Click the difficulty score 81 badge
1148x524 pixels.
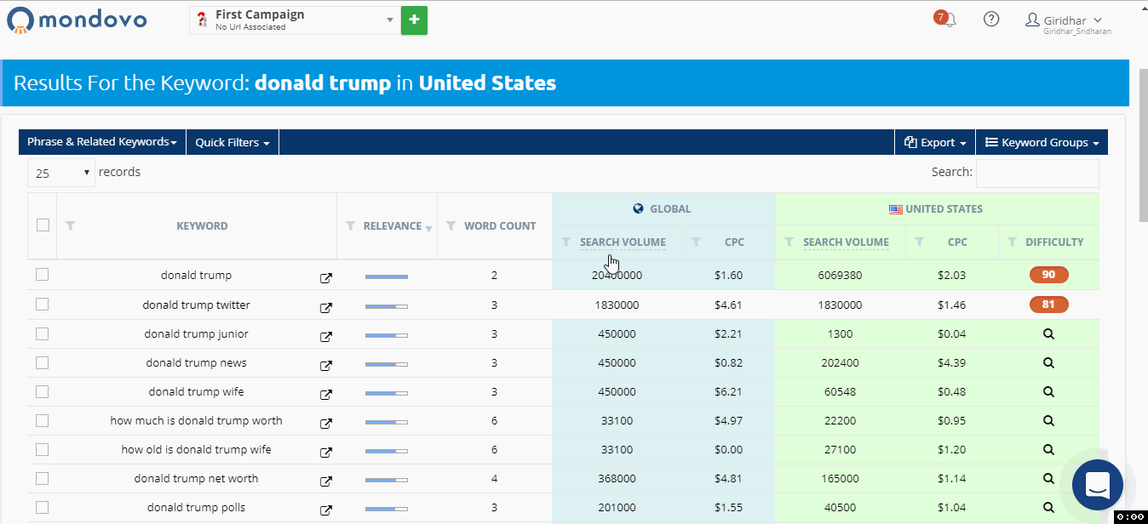1048,305
